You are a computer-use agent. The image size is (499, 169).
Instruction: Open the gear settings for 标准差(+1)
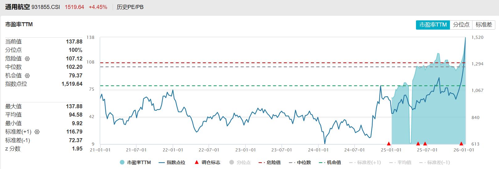[37, 132]
